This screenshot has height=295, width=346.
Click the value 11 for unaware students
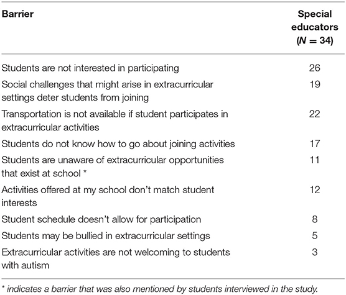[x=315, y=160]
